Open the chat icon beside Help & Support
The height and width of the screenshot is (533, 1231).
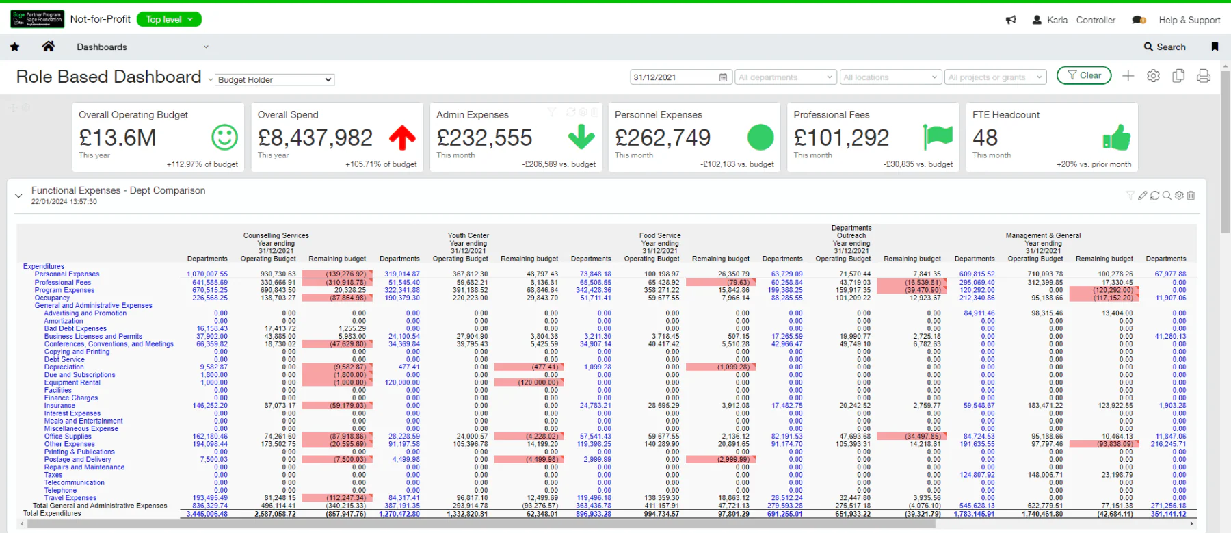click(x=1139, y=20)
